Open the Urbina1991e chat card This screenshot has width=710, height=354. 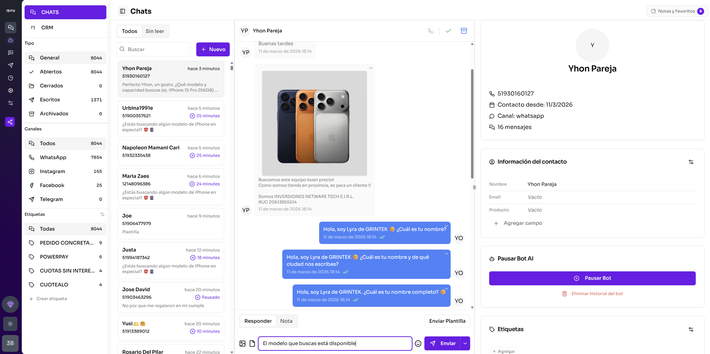point(171,119)
